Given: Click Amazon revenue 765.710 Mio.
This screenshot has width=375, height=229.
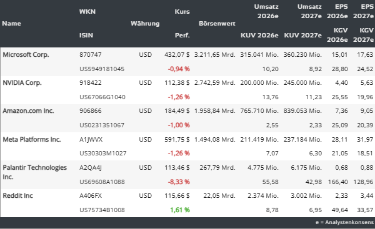Looking at the screenshot, I should (259, 111).
